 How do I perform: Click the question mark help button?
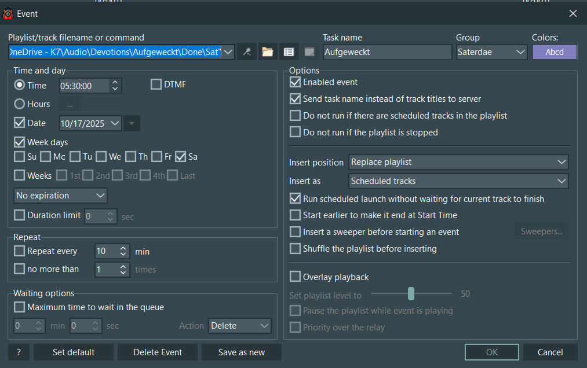[x=19, y=352]
